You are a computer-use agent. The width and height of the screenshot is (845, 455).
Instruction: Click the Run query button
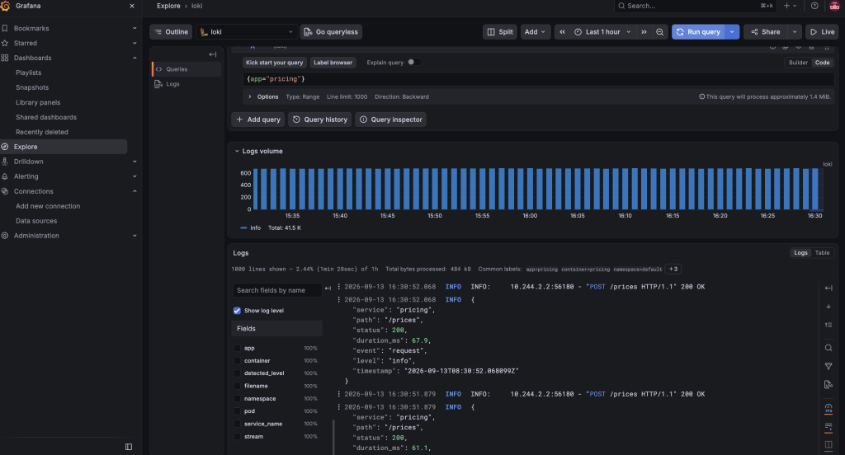pos(698,32)
